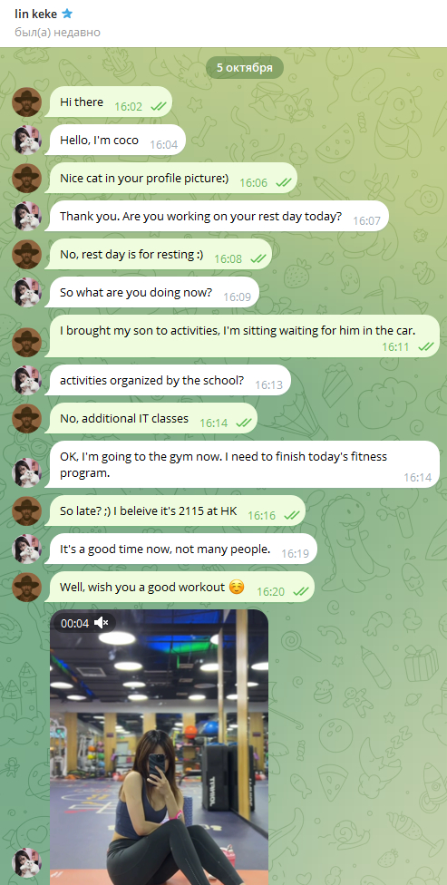Viewport: 447px width, 885px height.
Task: Select the 'Hi there' message bubble
Action: [108, 102]
